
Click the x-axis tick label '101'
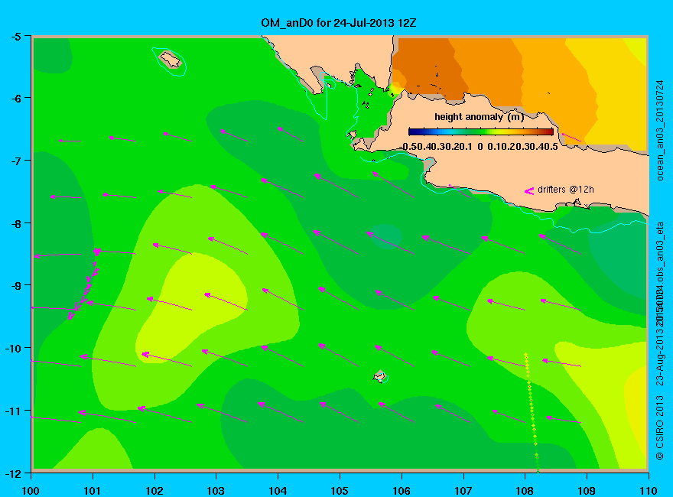pos(93,491)
